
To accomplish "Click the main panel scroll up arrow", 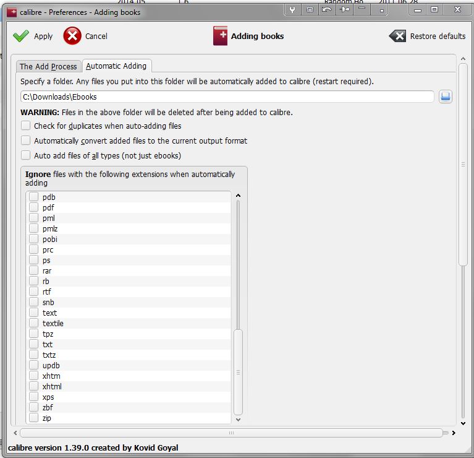I will [463, 58].
